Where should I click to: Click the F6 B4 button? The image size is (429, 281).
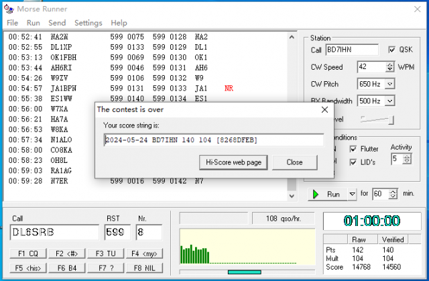pos(67,268)
